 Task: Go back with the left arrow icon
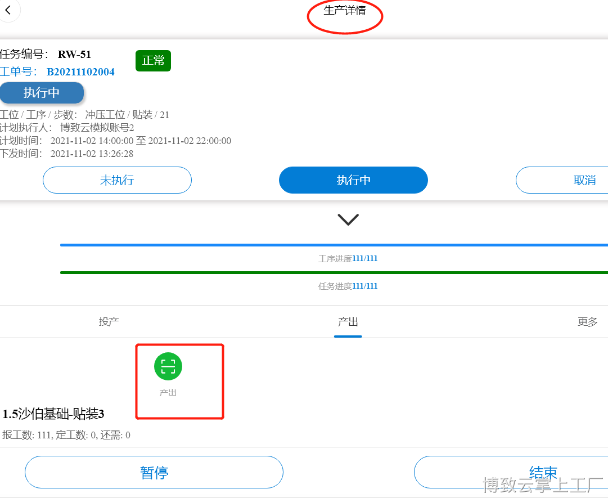point(8,10)
